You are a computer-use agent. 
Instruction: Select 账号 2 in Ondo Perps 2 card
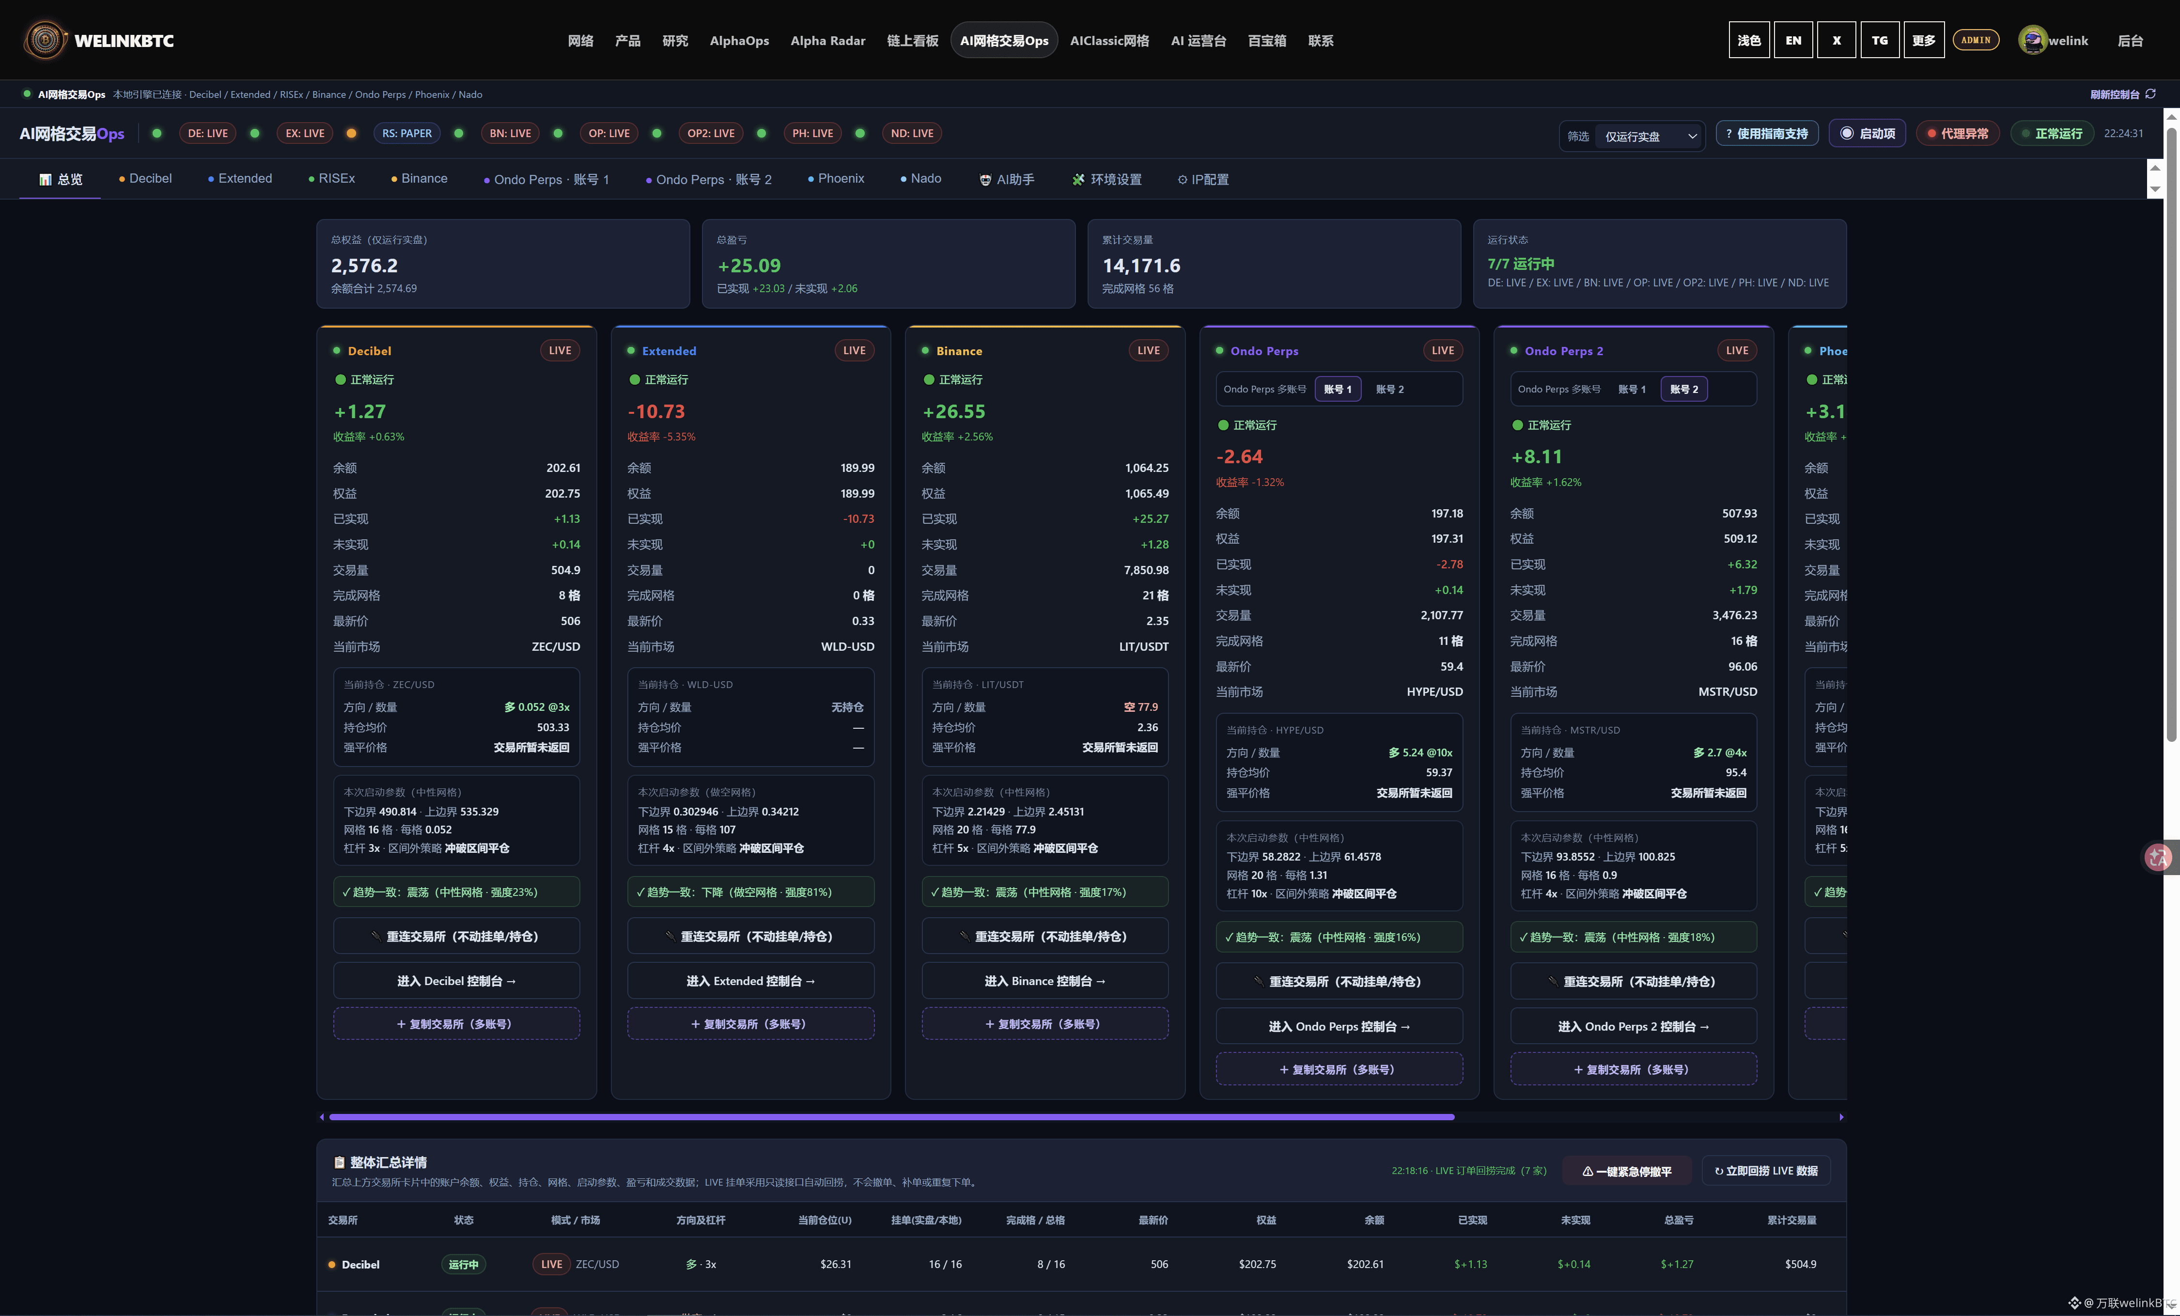click(1683, 390)
